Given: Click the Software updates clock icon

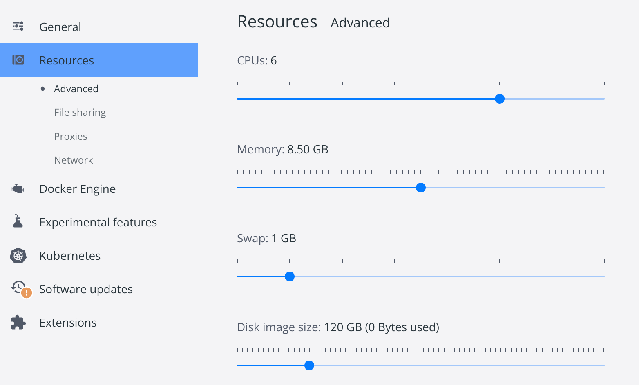Looking at the screenshot, I should tap(18, 287).
